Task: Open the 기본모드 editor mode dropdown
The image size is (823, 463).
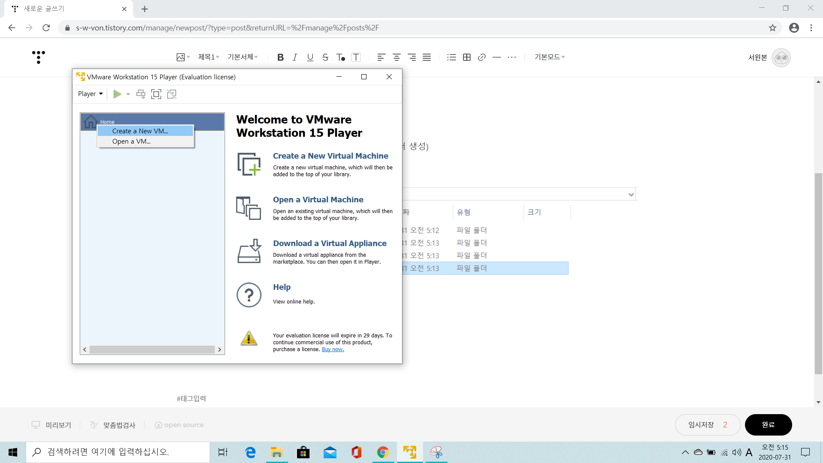Action: click(x=550, y=57)
